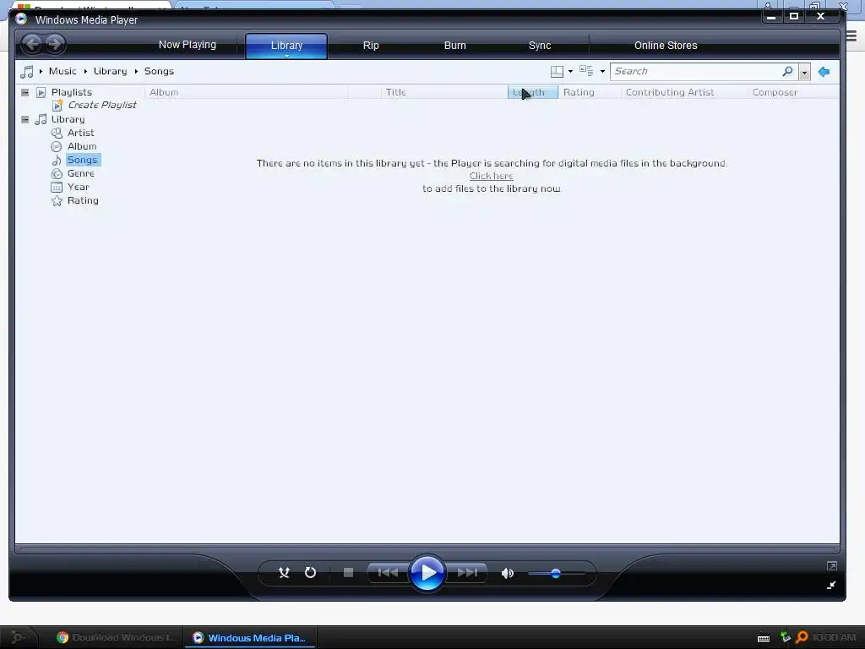
Task: Open the search options dropdown
Action: (x=804, y=72)
